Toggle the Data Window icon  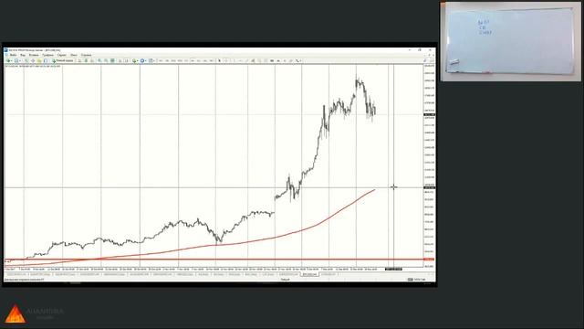[33, 60]
